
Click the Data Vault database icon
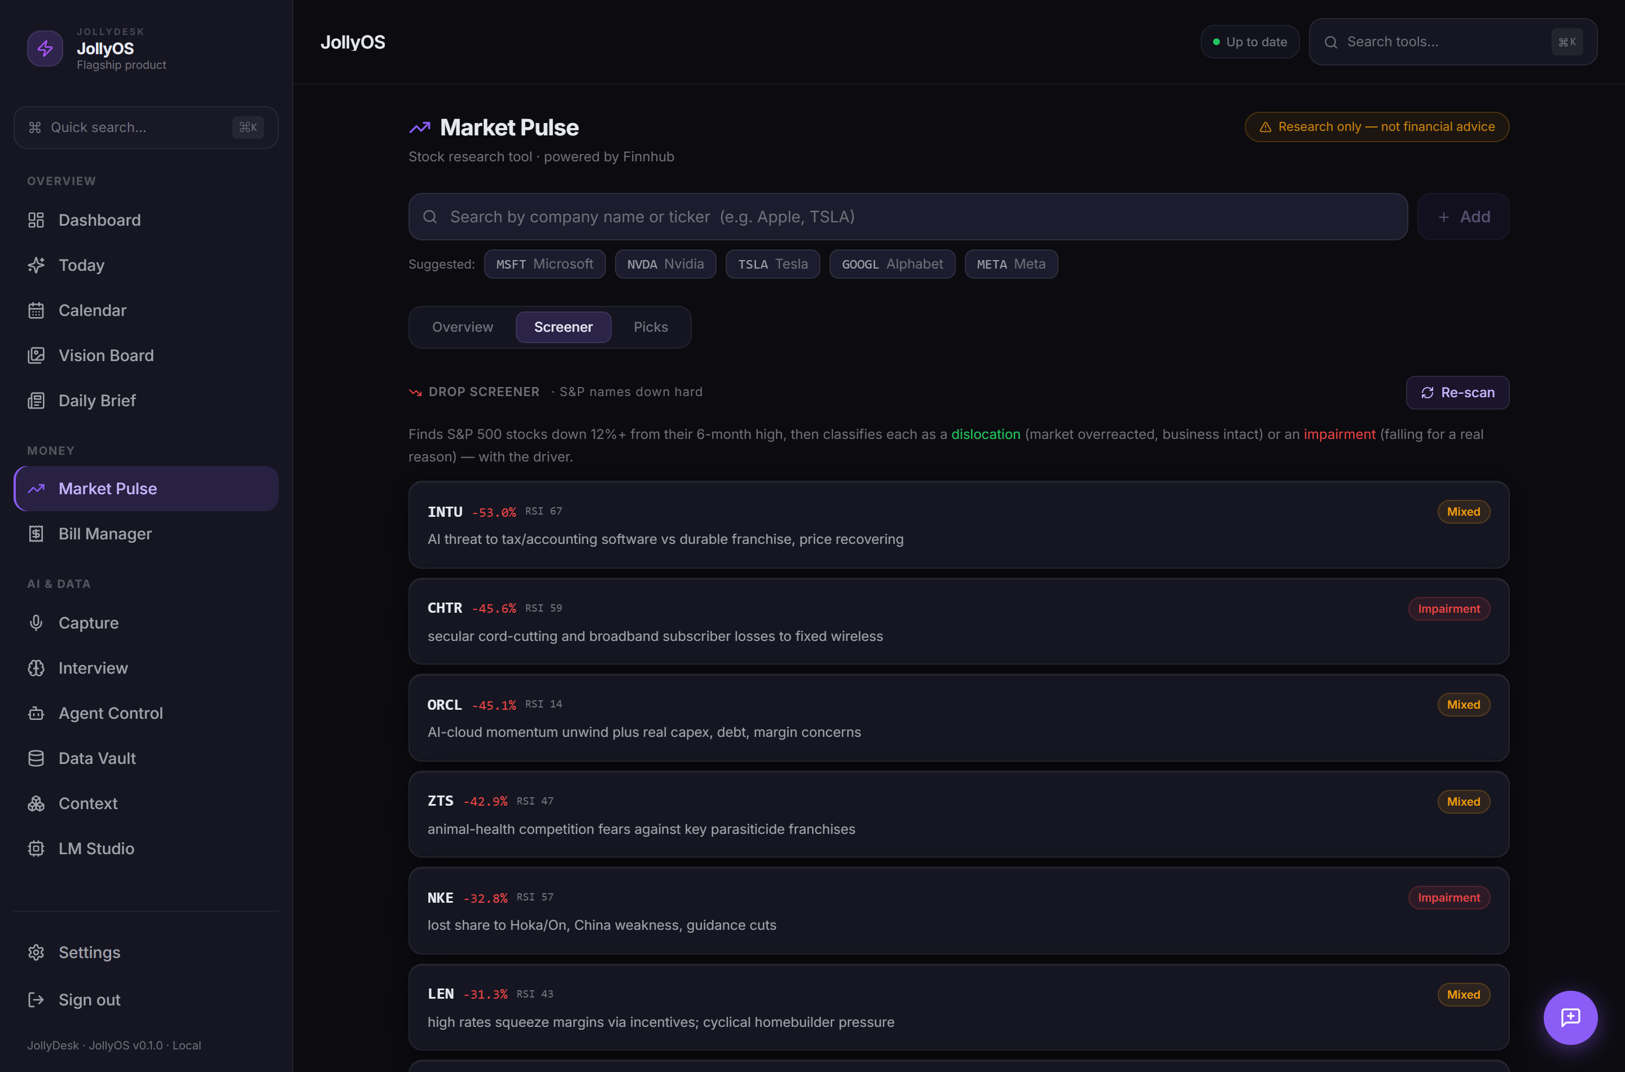pyautogui.click(x=36, y=758)
